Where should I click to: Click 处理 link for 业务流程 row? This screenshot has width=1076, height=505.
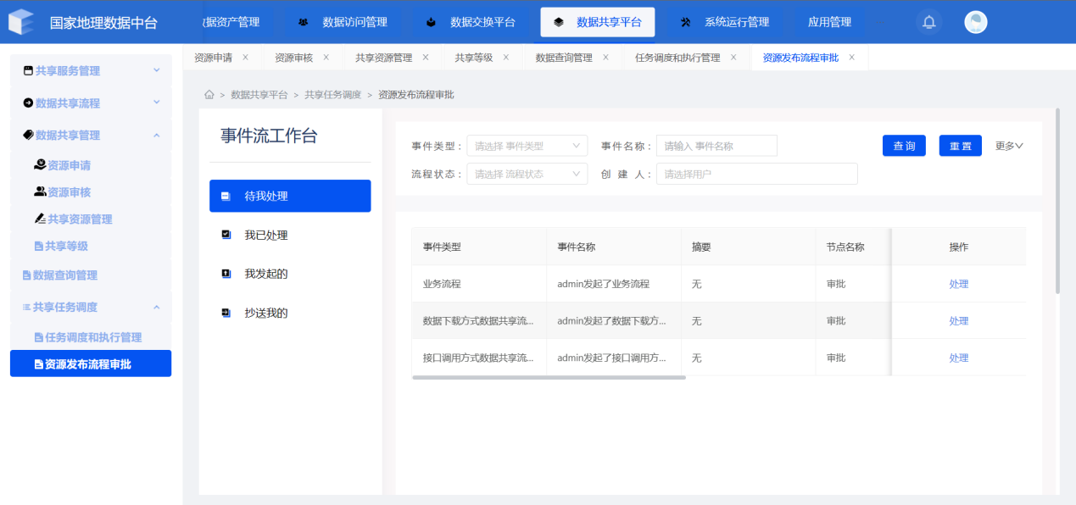tap(958, 284)
